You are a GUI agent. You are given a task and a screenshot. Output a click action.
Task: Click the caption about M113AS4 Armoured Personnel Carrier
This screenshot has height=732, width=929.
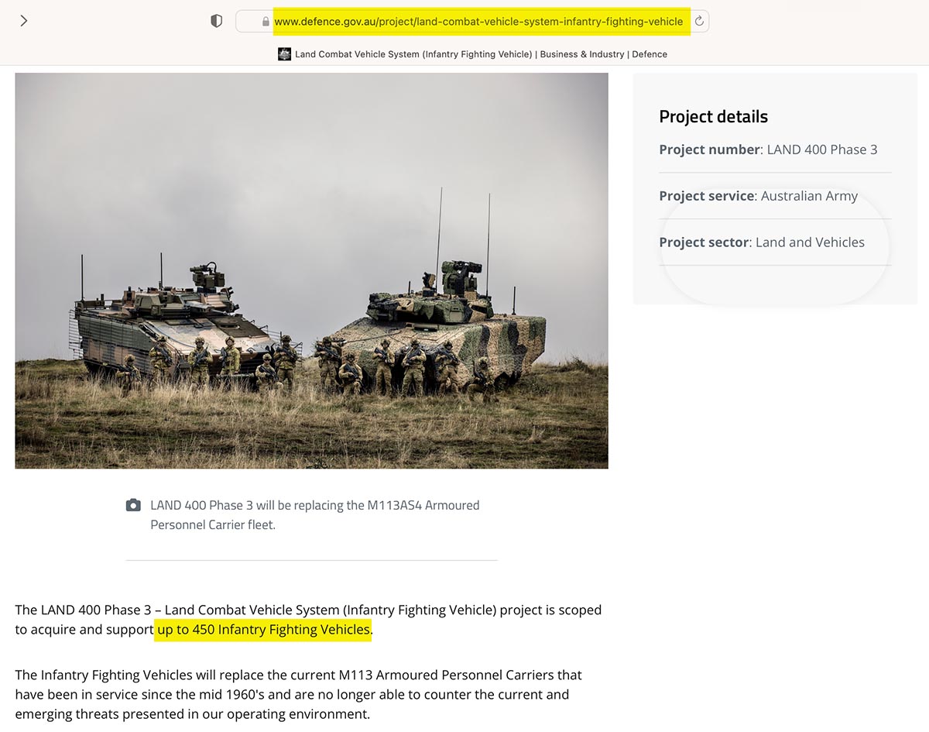[315, 515]
